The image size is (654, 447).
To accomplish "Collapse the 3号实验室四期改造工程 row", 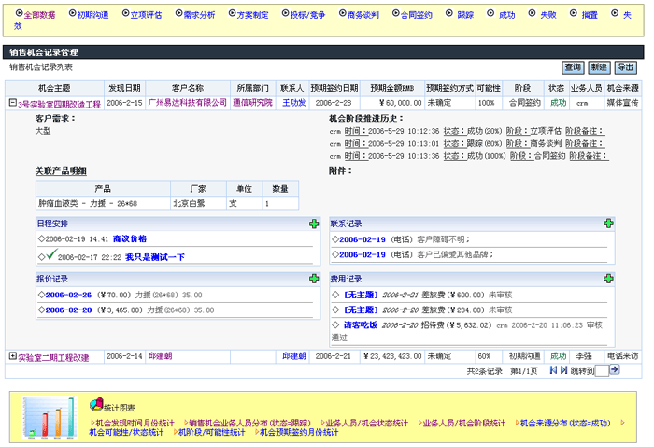I will coord(13,102).
